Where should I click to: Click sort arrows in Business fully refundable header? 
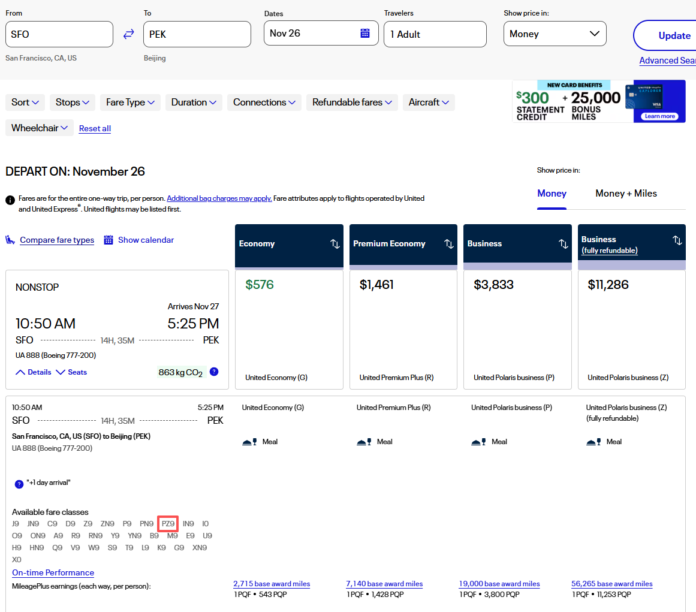tap(677, 240)
